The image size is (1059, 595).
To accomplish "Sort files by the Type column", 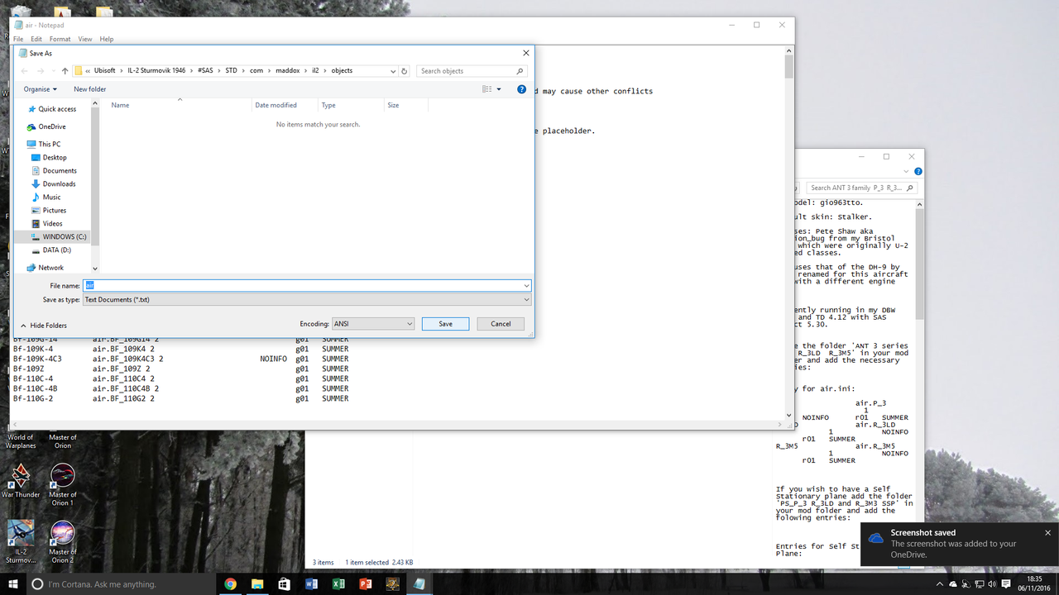I will (351, 105).
